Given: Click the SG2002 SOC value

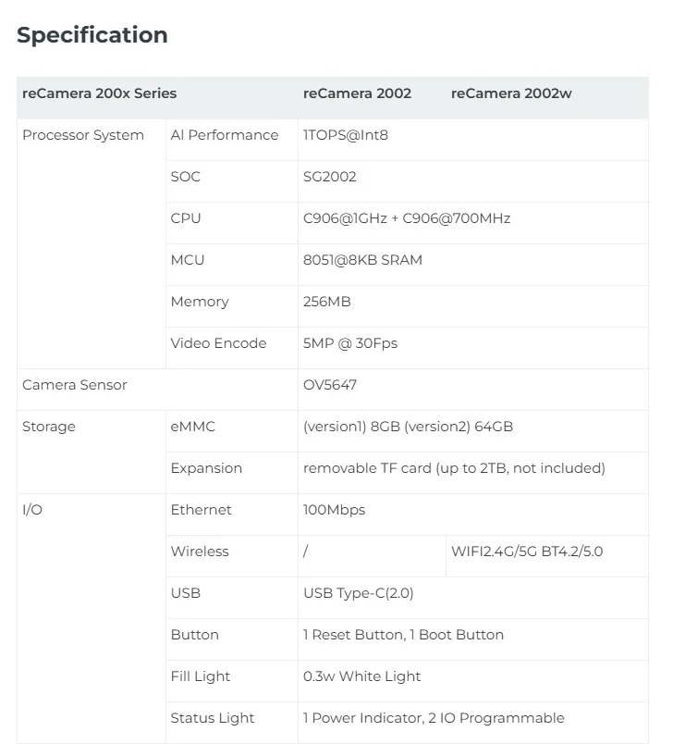Looking at the screenshot, I should [x=329, y=177].
